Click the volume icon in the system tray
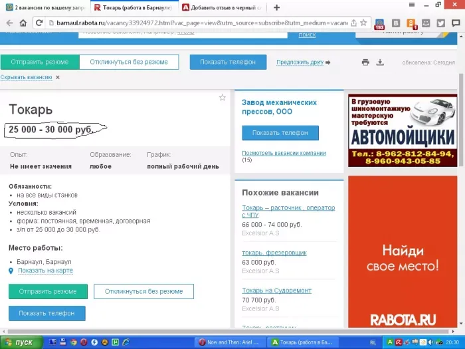Screen dimensions: 465x349 431,342
